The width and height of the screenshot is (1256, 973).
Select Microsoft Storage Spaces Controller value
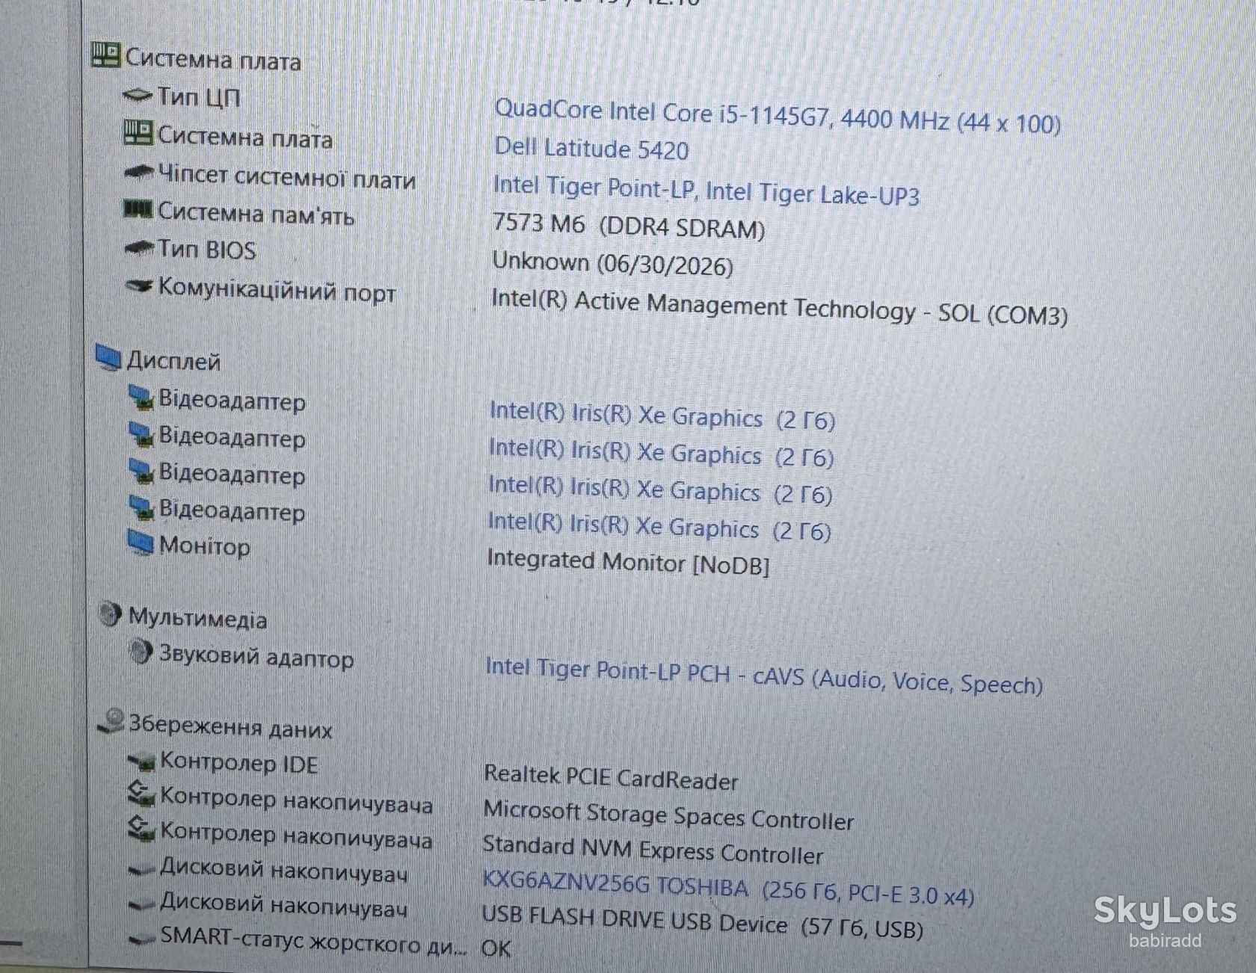click(x=668, y=816)
